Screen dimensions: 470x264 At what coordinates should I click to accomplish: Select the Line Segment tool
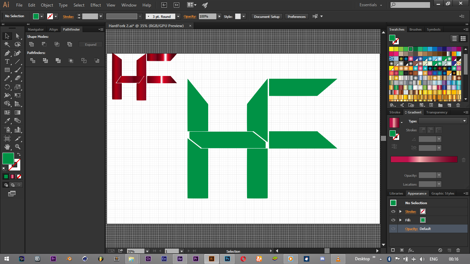pos(18,62)
